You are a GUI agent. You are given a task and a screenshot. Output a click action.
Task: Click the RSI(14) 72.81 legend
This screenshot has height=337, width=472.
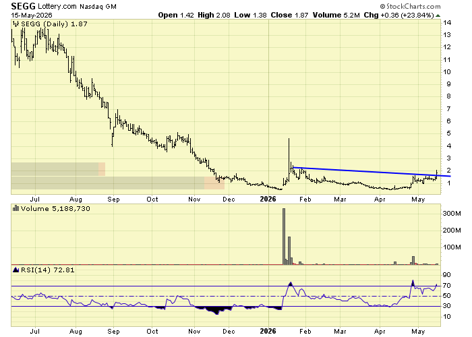[x=48, y=270]
